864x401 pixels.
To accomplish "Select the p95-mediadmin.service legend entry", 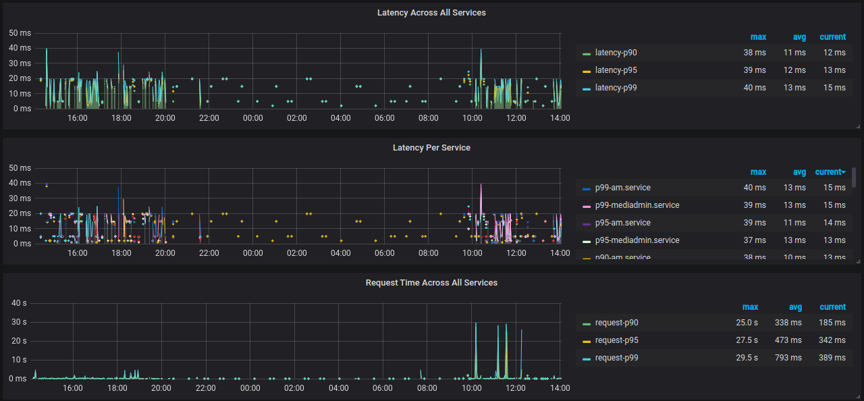I will 637,240.
